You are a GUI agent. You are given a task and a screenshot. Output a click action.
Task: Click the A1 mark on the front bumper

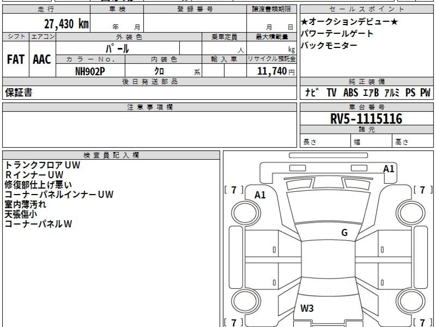[x=389, y=169]
